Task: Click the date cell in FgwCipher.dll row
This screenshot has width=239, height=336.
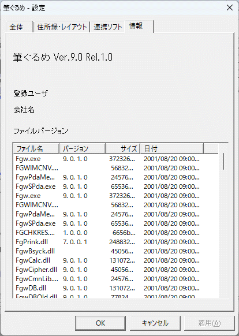Action: tap(171, 270)
